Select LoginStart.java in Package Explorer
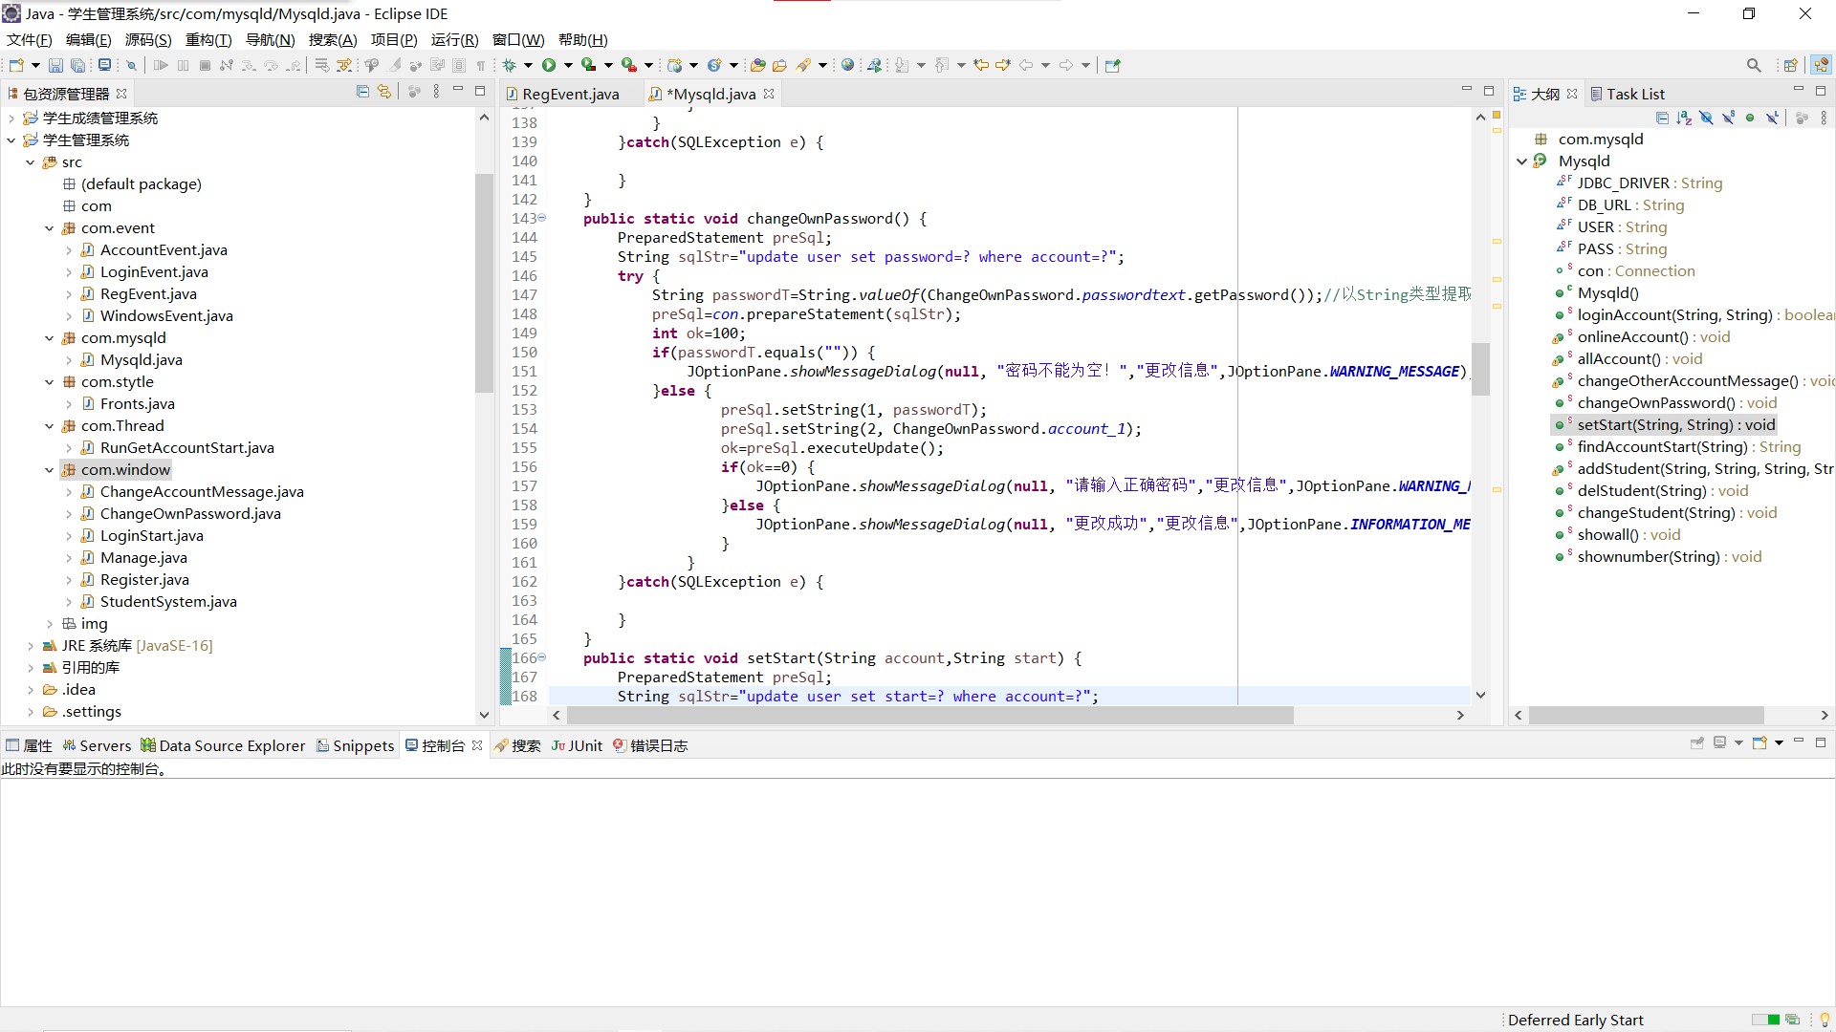 pos(151,536)
